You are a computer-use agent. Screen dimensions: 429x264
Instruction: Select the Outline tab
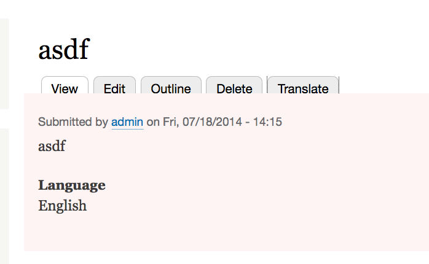[171, 88]
